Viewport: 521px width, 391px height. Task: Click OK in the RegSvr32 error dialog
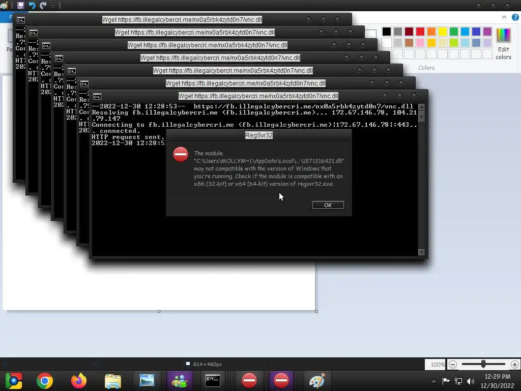pyautogui.click(x=328, y=205)
